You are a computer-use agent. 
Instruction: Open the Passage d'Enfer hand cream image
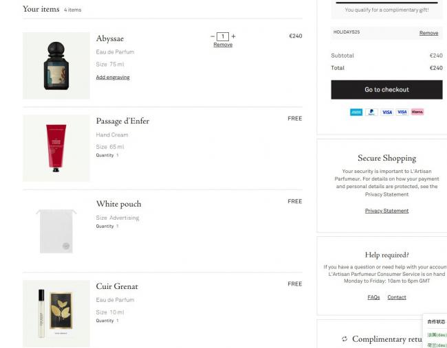click(x=56, y=148)
